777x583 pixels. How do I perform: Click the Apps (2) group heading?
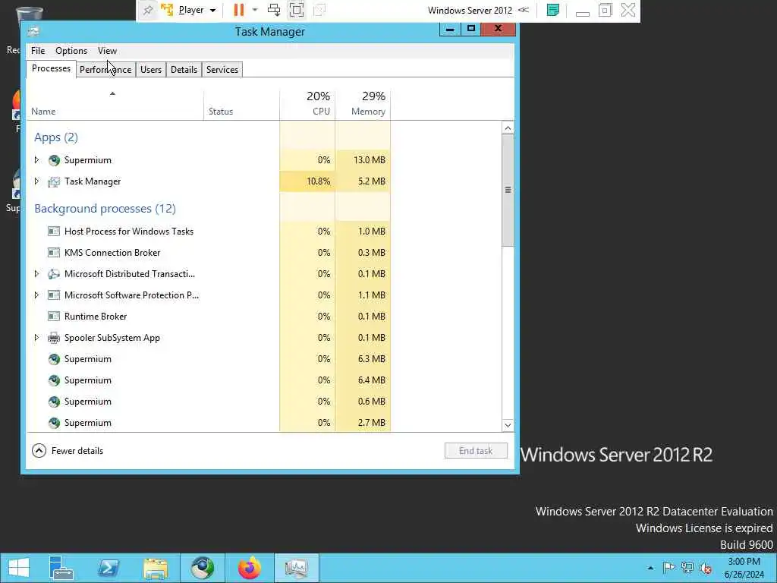56,137
